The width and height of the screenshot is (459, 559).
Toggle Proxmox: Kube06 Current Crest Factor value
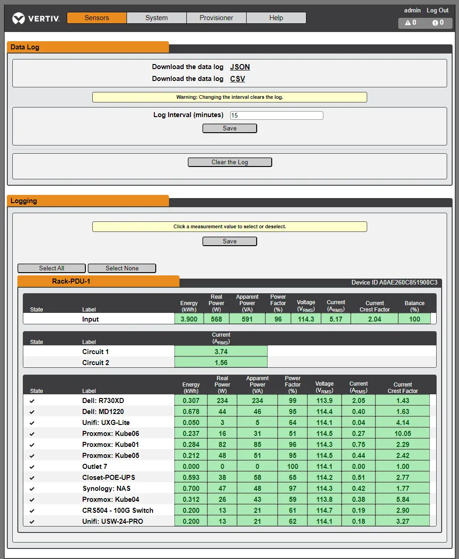pyautogui.click(x=402, y=434)
